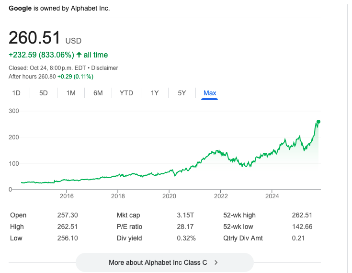Click the Low value 256.10
352x273 pixels.
point(68,238)
